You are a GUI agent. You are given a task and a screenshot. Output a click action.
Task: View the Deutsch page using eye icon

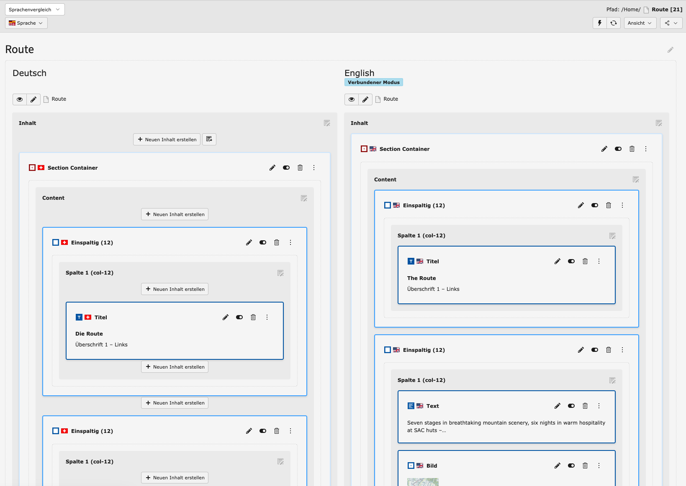[20, 99]
